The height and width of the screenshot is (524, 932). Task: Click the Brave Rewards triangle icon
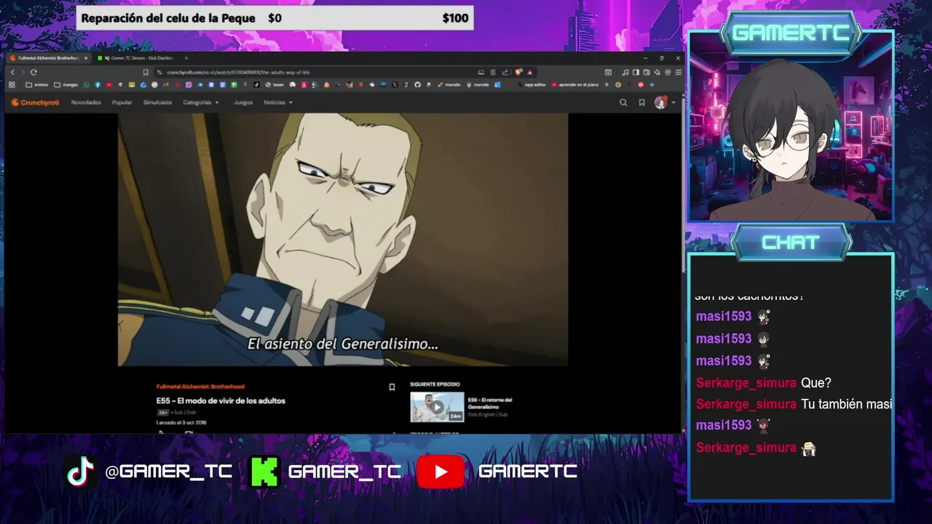click(x=530, y=72)
